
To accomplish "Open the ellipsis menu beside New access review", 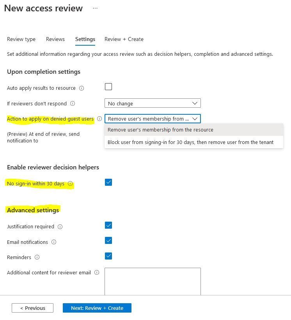I will tap(95, 8).
